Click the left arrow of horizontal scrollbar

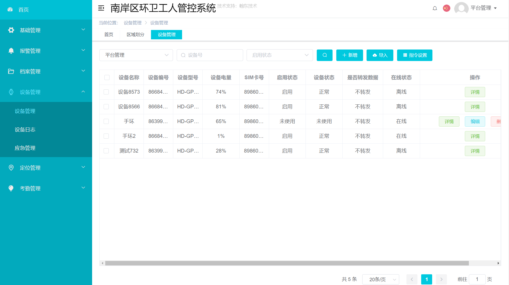pos(102,263)
